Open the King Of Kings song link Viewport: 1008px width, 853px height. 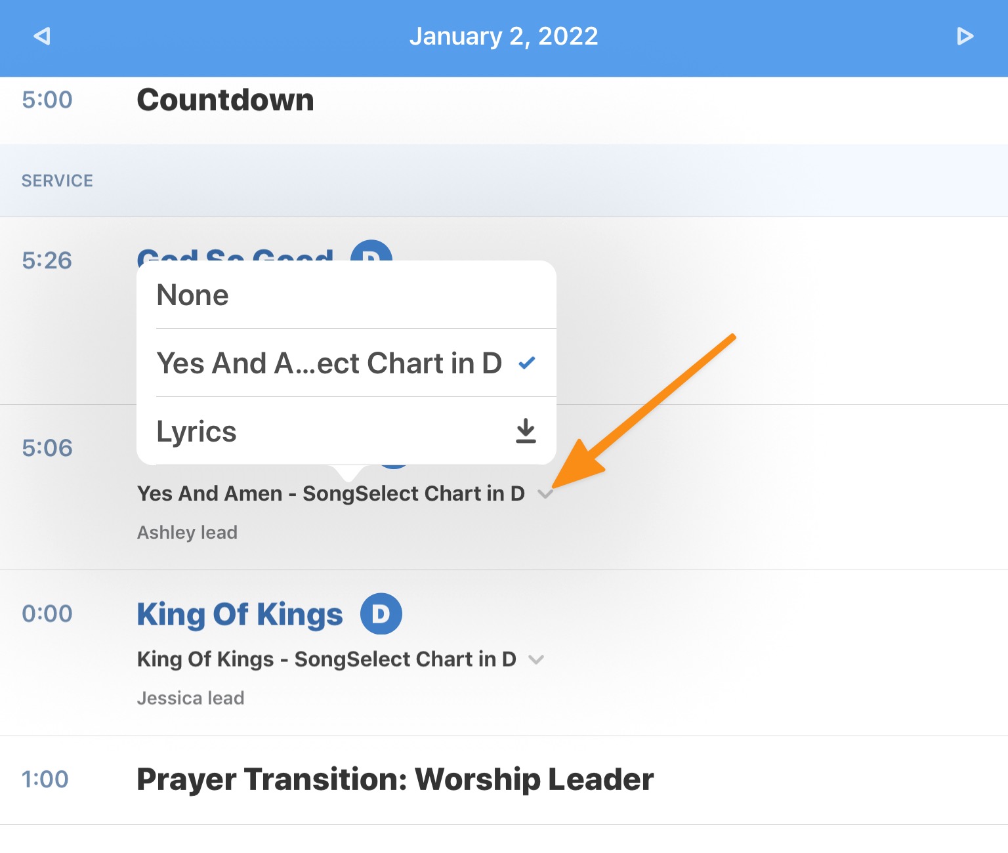[240, 615]
